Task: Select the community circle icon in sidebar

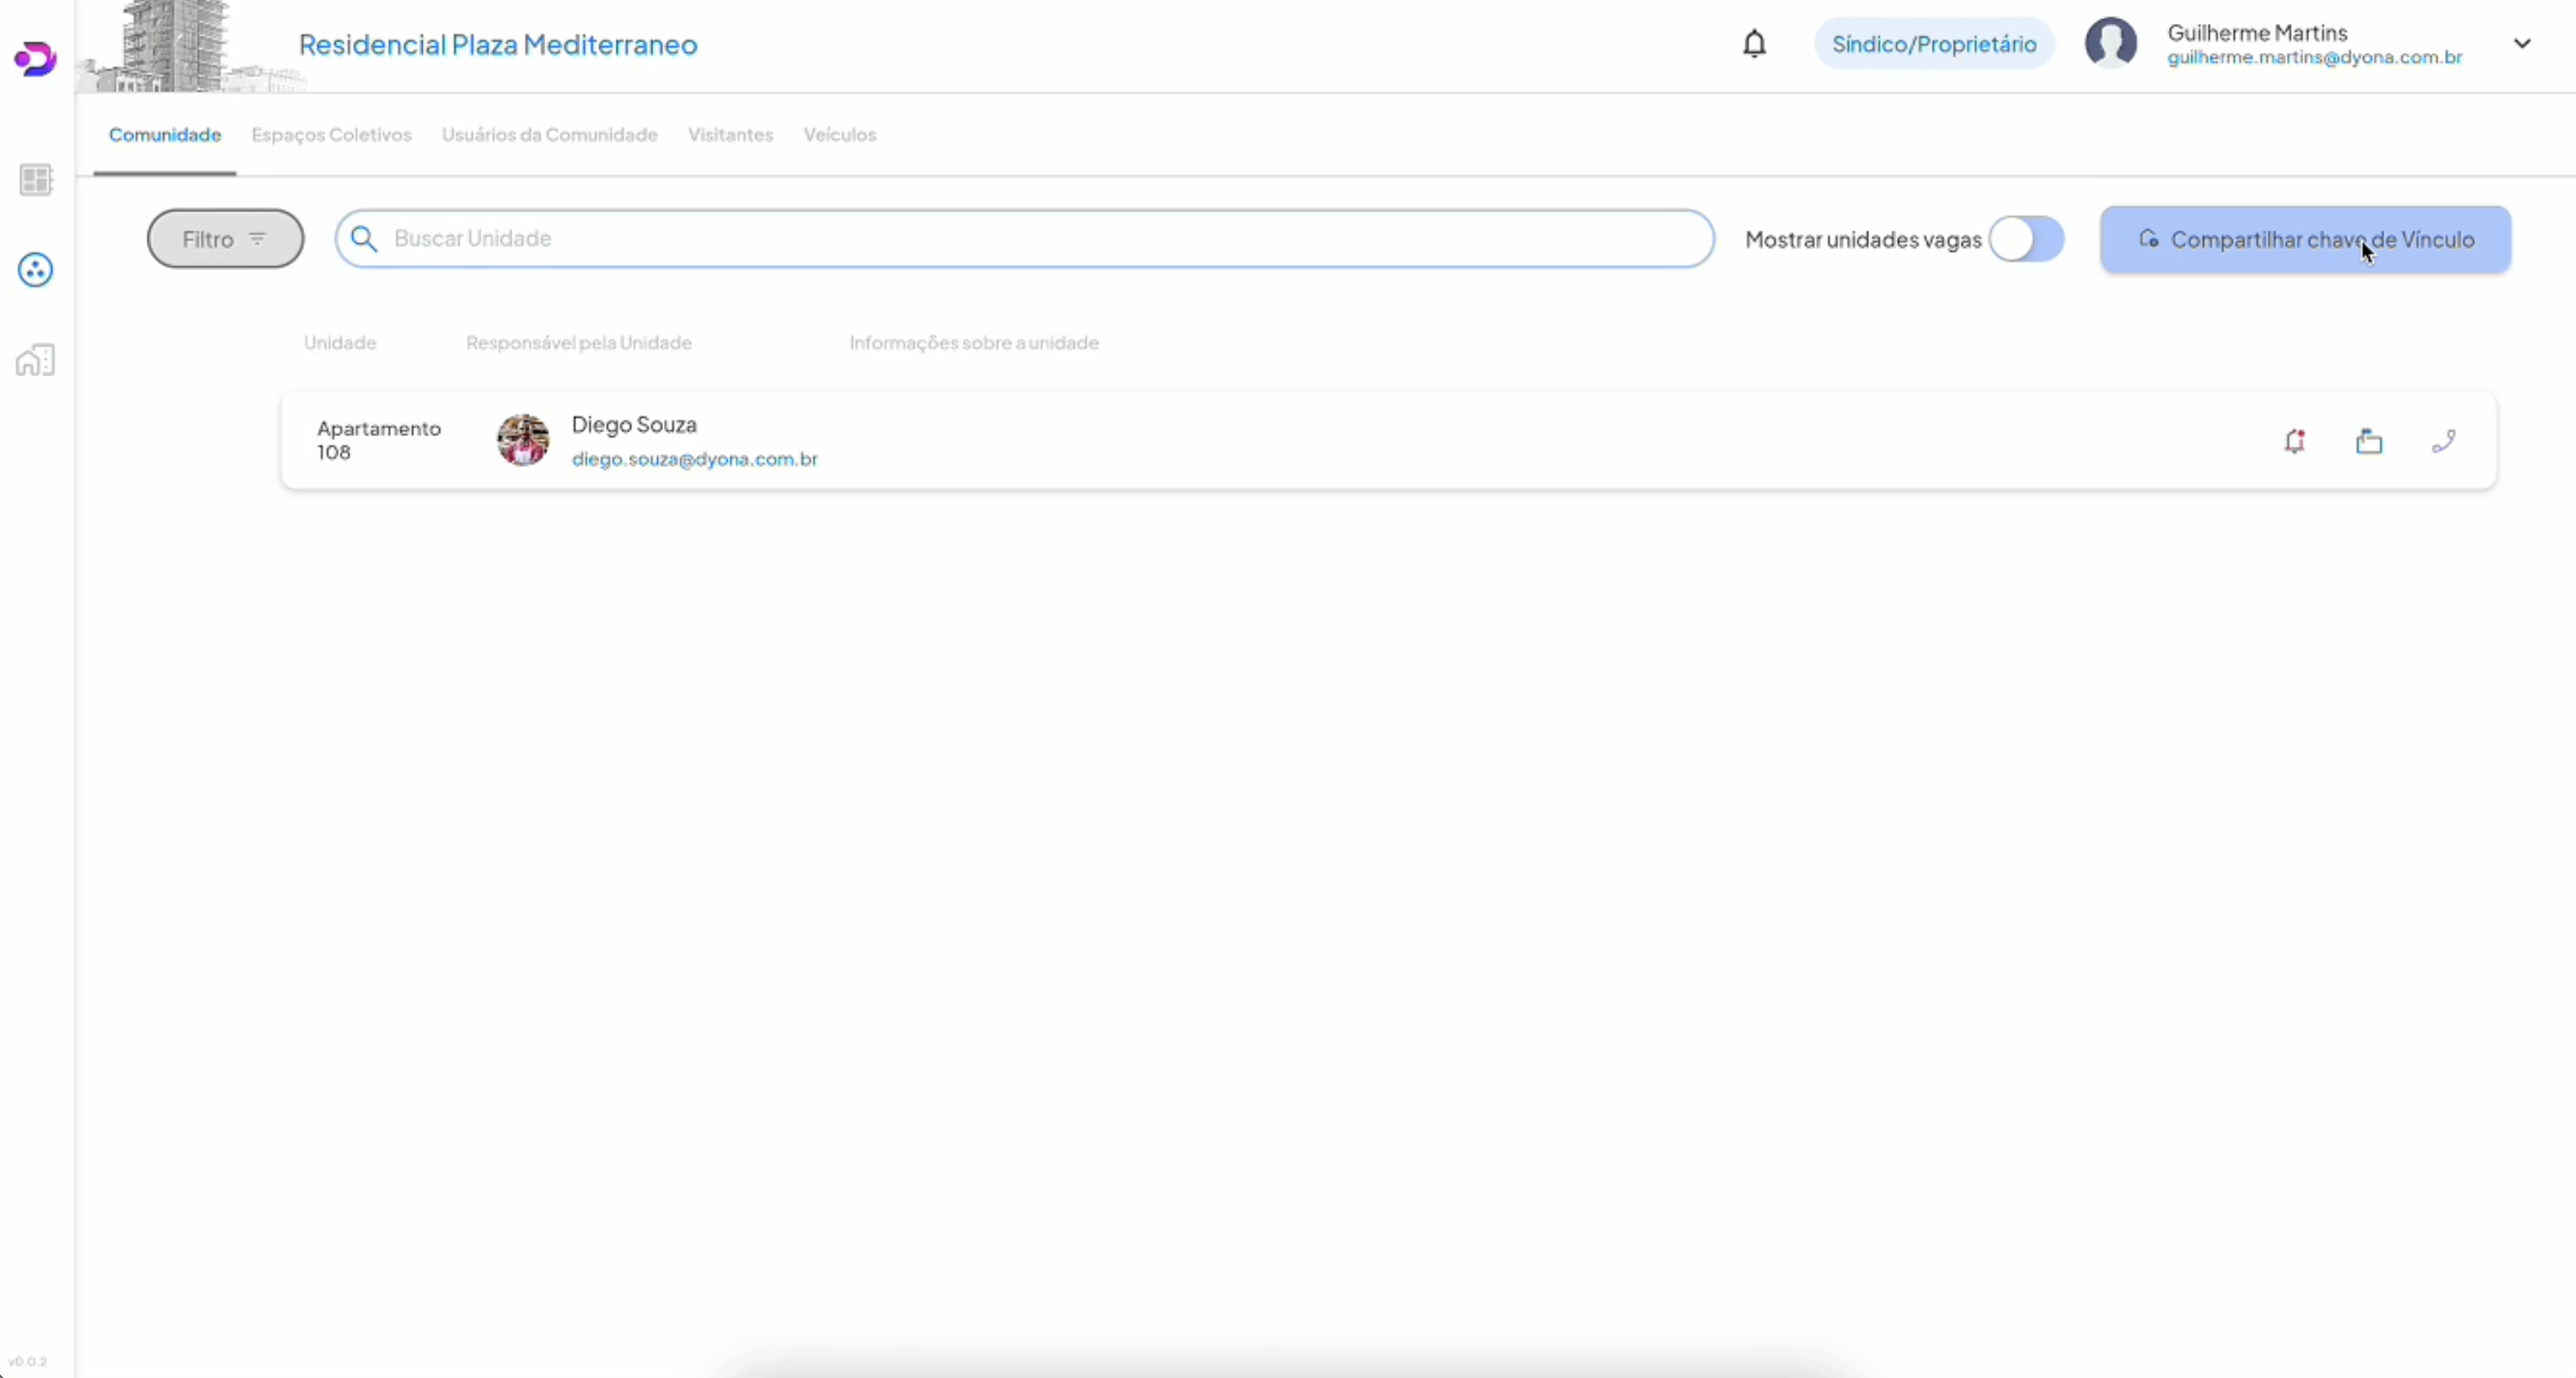Action: [36, 270]
